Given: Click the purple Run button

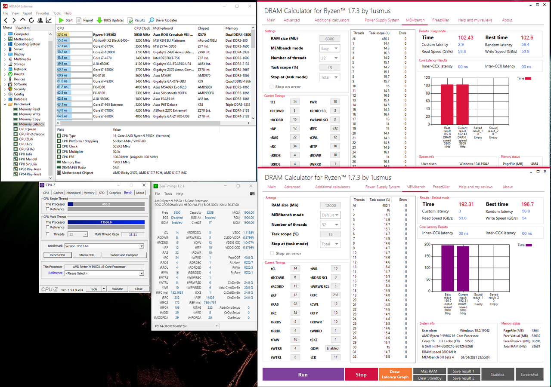Looking at the screenshot, I should (303, 374).
